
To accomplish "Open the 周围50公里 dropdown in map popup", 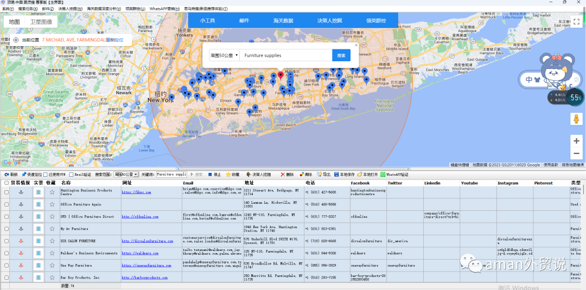I will [x=224, y=55].
